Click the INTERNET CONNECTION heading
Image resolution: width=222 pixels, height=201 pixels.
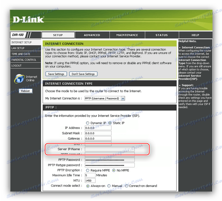[x=64, y=44]
